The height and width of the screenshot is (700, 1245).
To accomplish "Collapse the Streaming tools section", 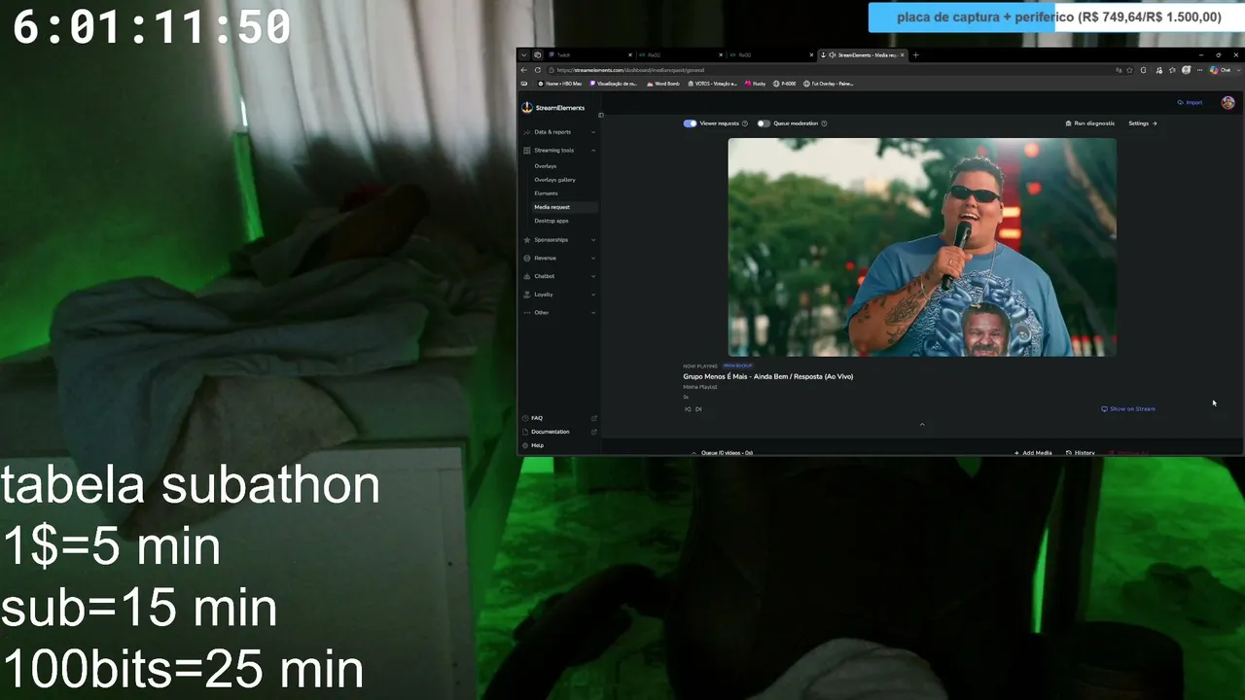I will pos(593,151).
